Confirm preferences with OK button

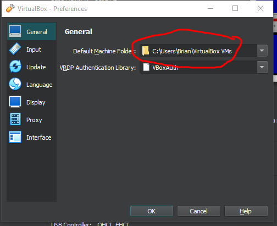(152, 211)
